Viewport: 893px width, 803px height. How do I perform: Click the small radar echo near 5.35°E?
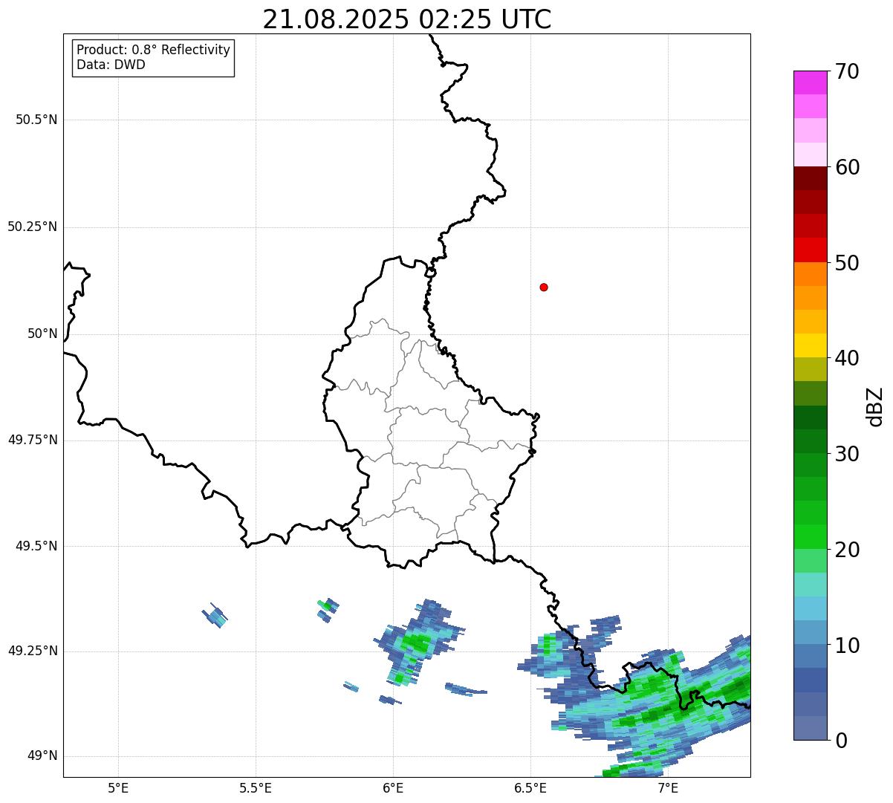(215, 616)
